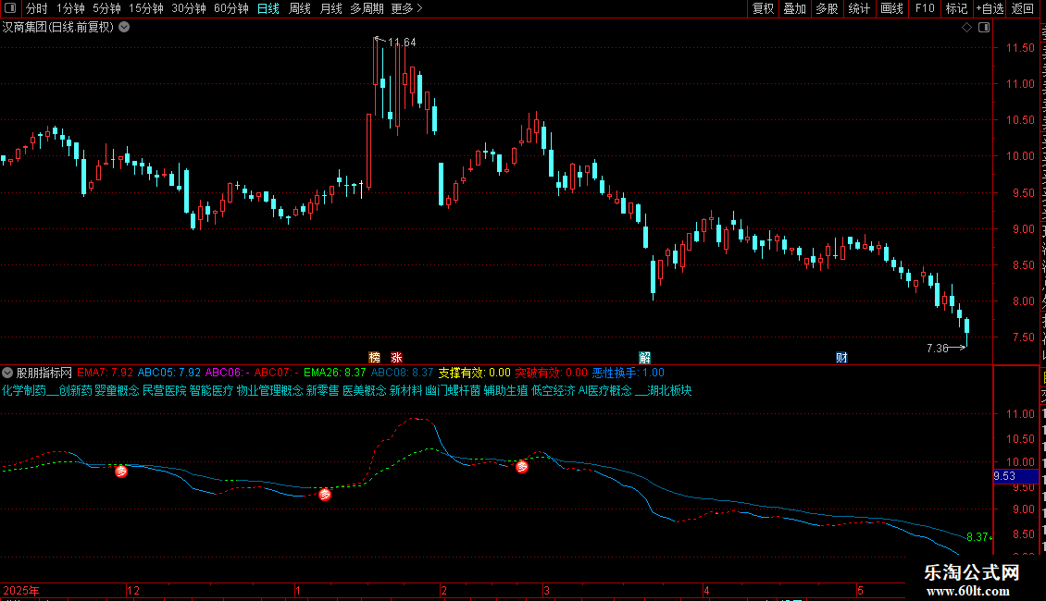
Task: Click the 新零售 concept link
Action: pyautogui.click(x=322, y=390)
